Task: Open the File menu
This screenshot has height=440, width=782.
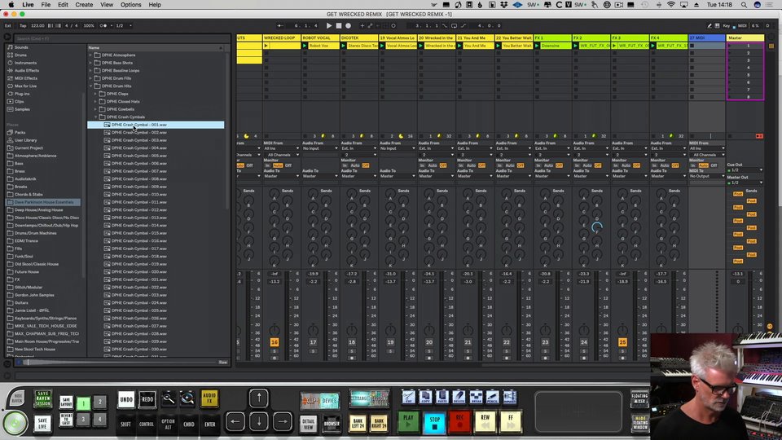Action: (x=46, y=5)
